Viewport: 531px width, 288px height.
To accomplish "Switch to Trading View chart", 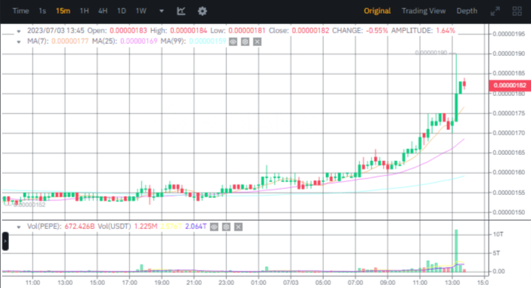I will pos(424,11).
